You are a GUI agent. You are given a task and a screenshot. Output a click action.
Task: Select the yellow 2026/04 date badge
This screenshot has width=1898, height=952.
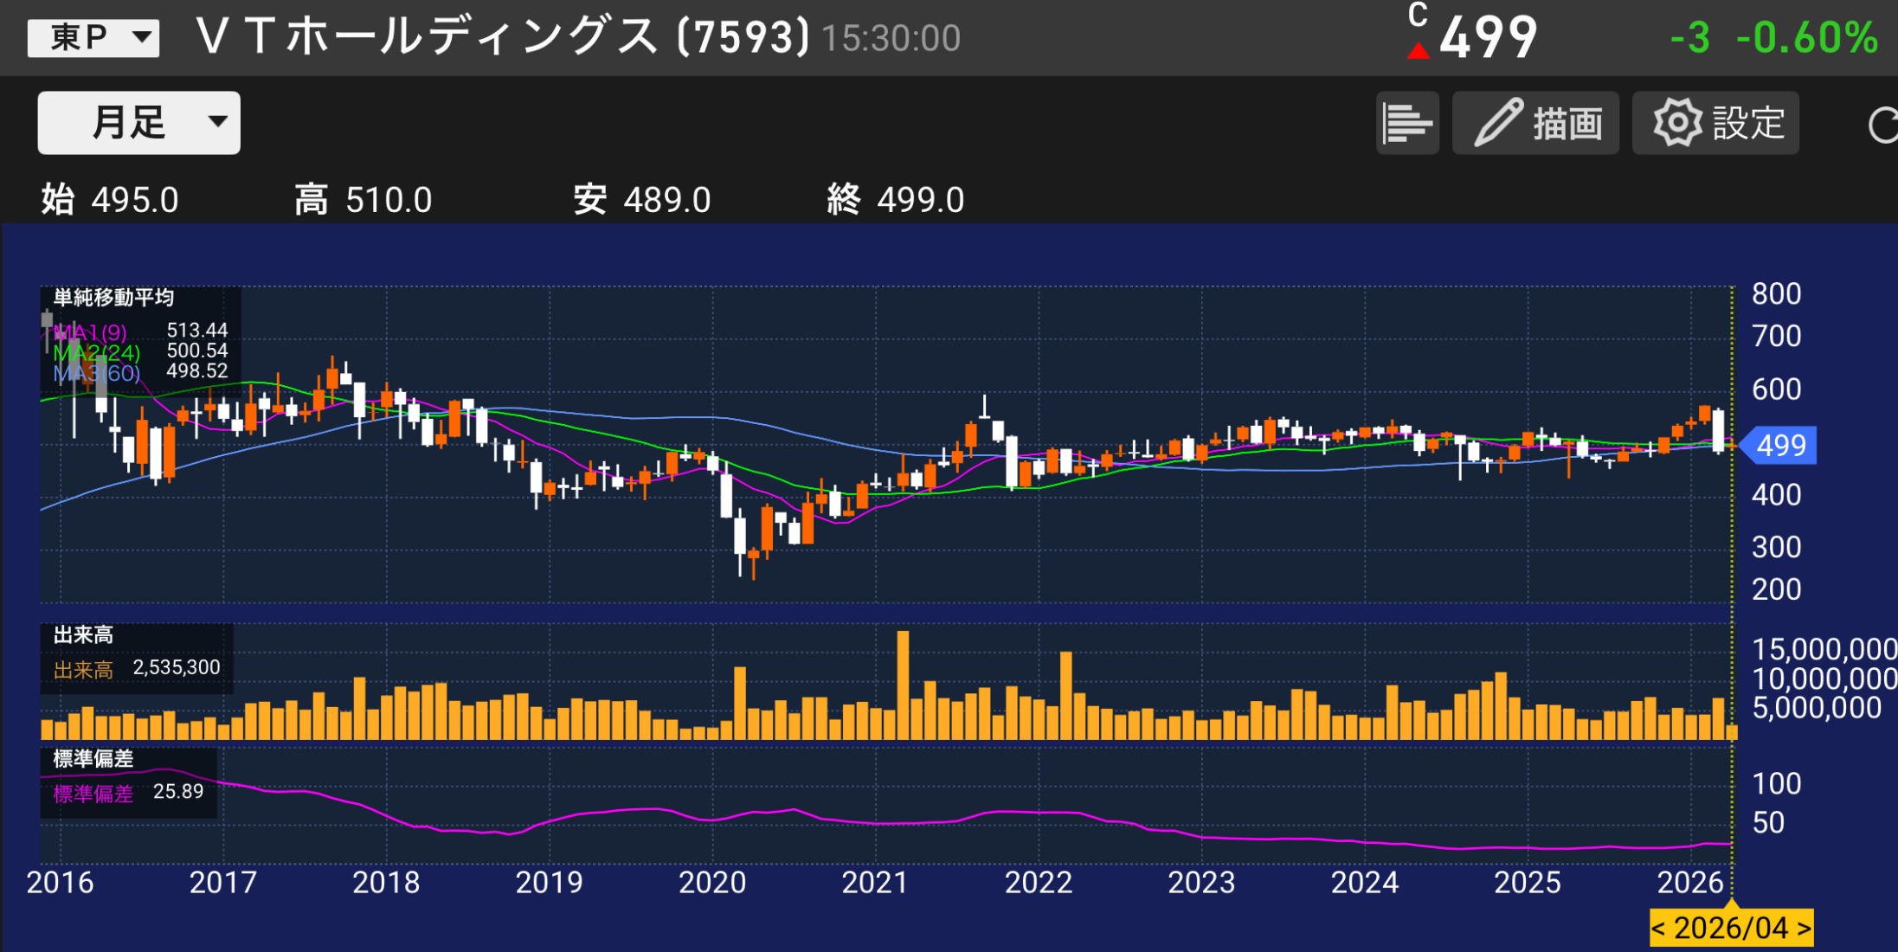tap(1729, 927)
